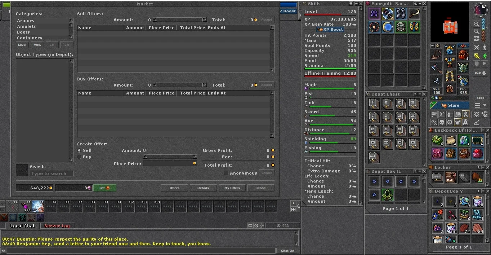The height and width of the screenshot is (255, 491).
Task: Click the Details button
Action: point(203,188)
